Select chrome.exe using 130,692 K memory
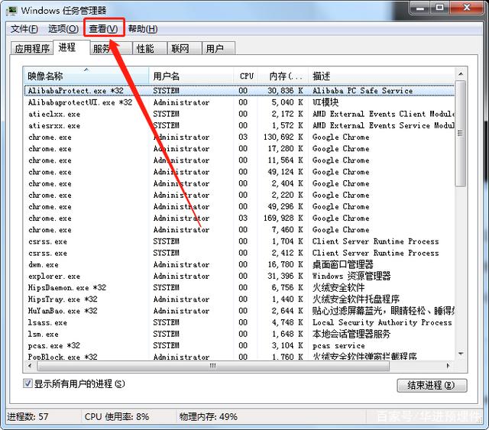Screen dimensions: 489x430 [239, 137]
